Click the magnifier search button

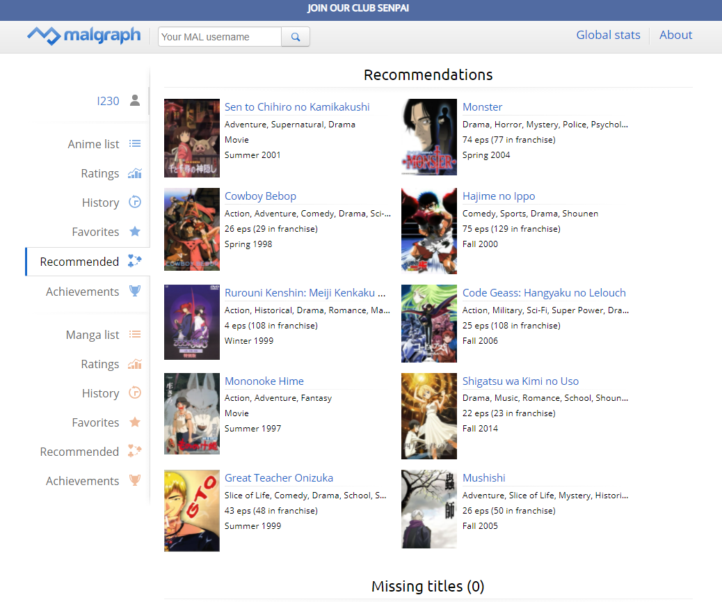pos(296,37)
